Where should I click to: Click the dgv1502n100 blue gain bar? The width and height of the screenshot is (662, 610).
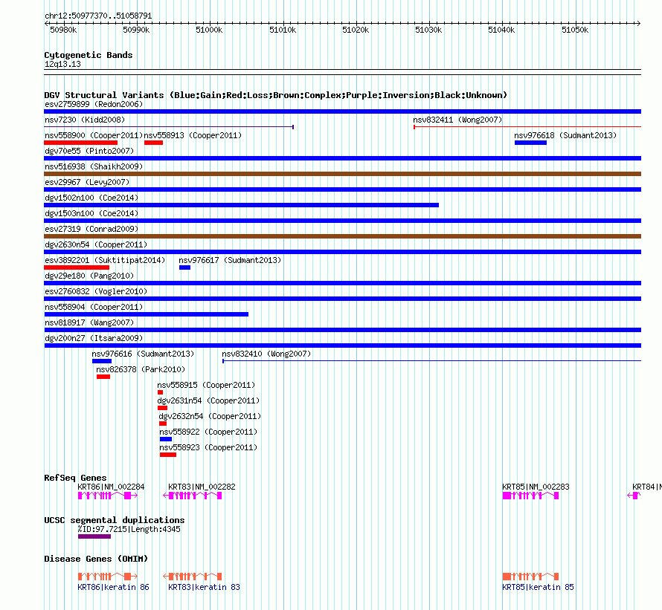point(242,205)
